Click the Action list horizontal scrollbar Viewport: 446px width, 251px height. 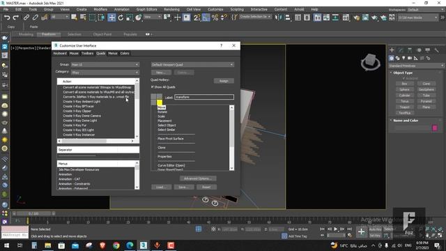[96, 141]
